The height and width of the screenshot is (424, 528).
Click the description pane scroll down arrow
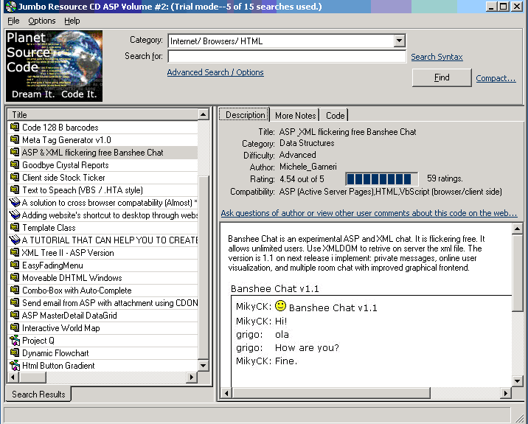pos(517,381)
